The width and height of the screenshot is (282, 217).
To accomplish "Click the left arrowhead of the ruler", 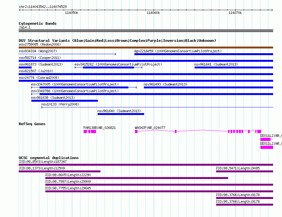I will [20, 10].
